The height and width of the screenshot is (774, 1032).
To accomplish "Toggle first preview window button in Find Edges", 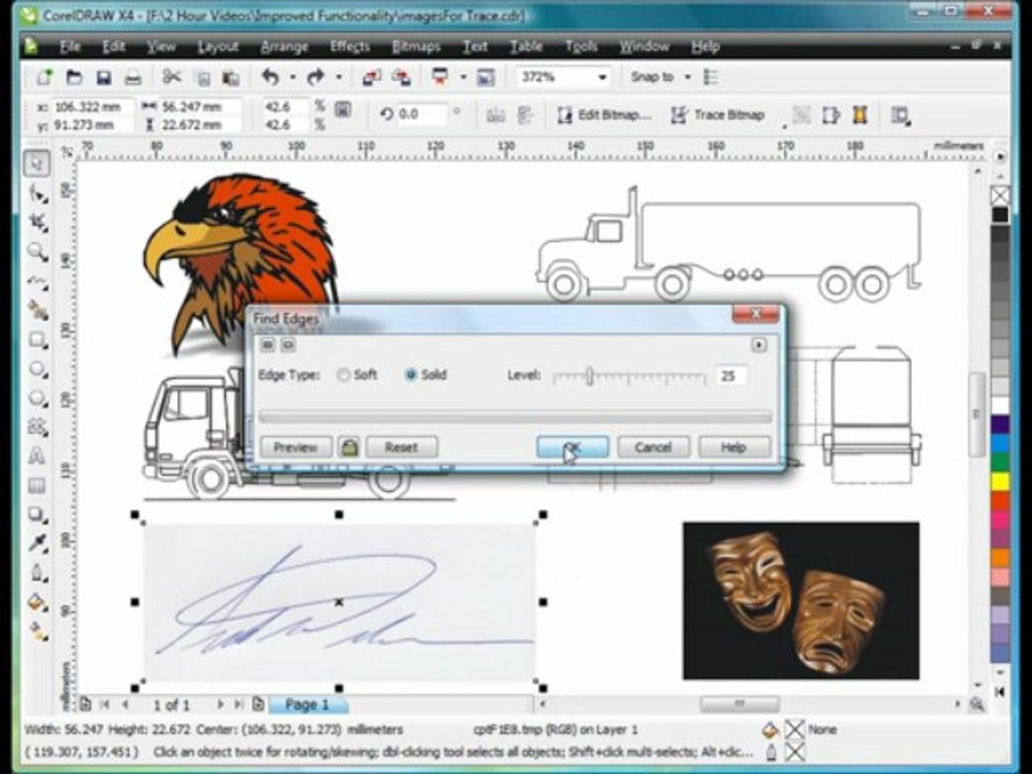I will (267, 345).
